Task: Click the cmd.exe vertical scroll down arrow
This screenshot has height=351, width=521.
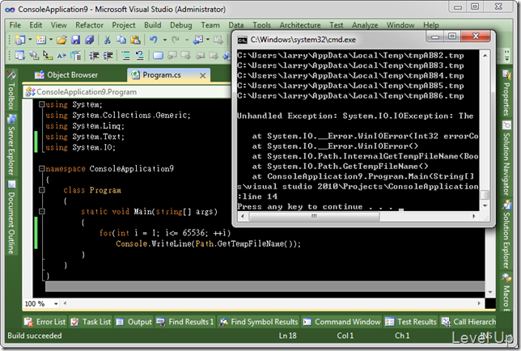Action: (x=485, y=206)
